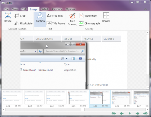Screen dimensions: 151x117
Task: Go to the previous frame arrow
Action: click(122, 113)
